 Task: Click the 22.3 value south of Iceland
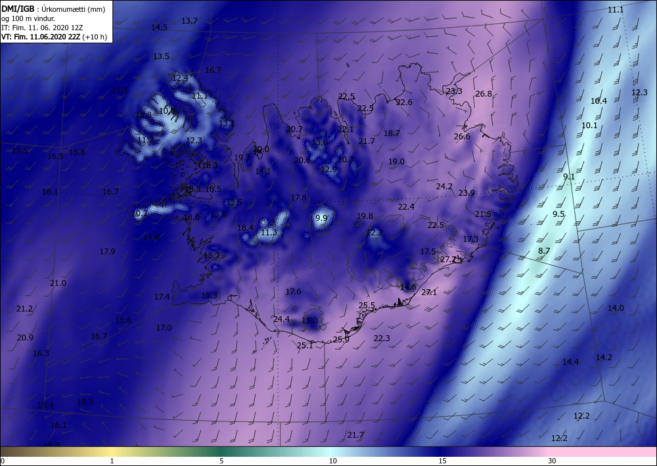(382, 338)
